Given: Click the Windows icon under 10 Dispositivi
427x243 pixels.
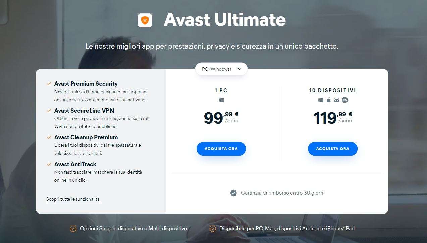Looking at the screenshot, I should click(321, 100).
